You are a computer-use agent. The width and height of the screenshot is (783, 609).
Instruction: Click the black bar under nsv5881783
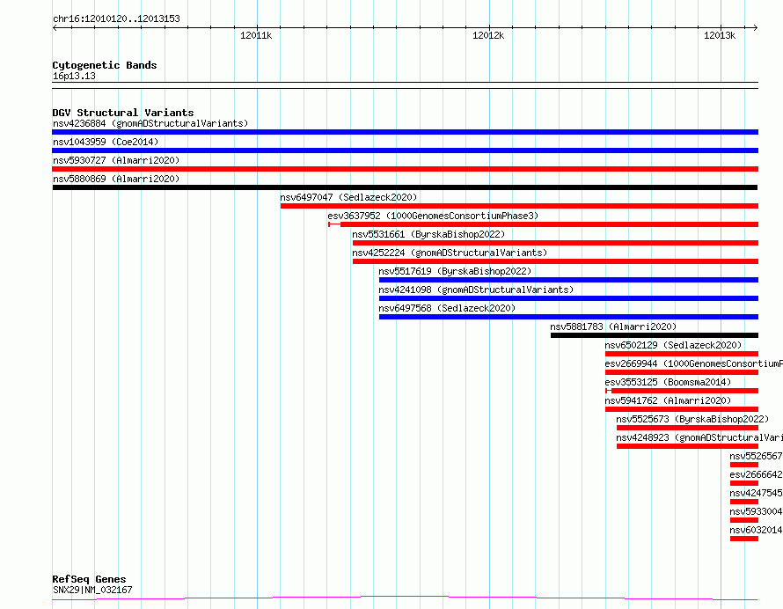655,335
